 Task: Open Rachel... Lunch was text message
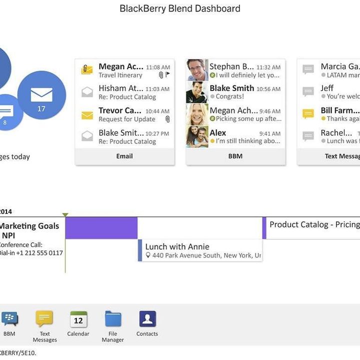point(329,136)
